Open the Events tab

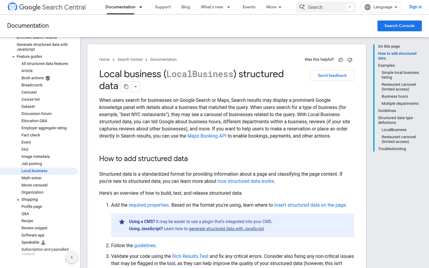(x=249, y=7)
